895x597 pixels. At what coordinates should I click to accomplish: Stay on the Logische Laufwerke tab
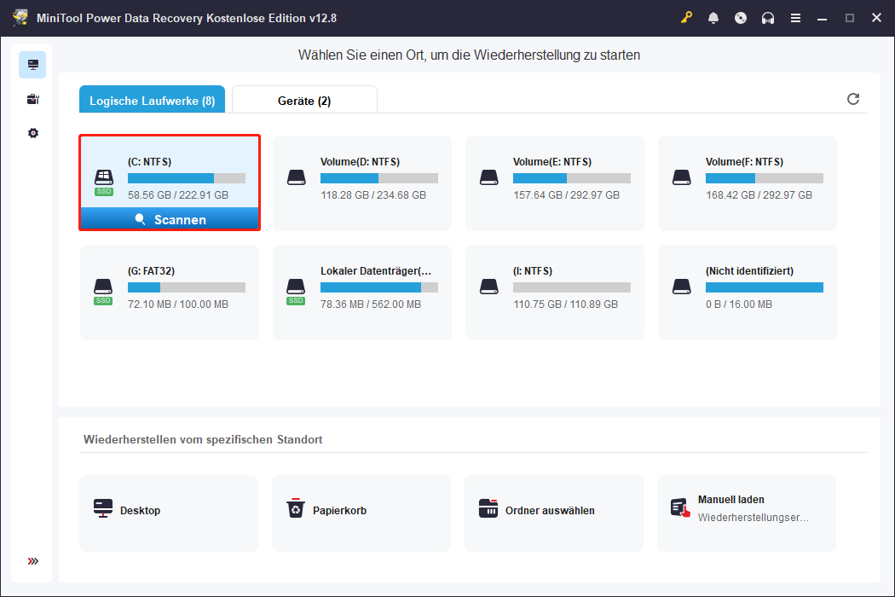(x=152, y=99)
